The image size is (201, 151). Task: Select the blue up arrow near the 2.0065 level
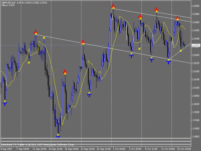[x=89, y=95]
